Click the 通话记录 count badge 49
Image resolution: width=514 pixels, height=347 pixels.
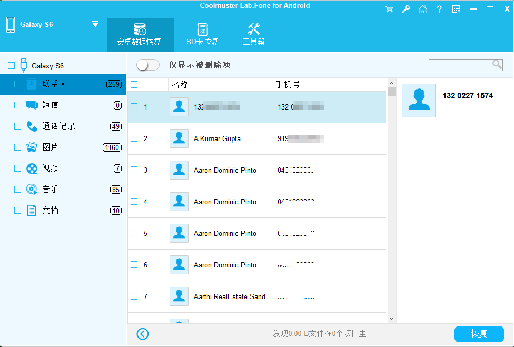[116, 126]
